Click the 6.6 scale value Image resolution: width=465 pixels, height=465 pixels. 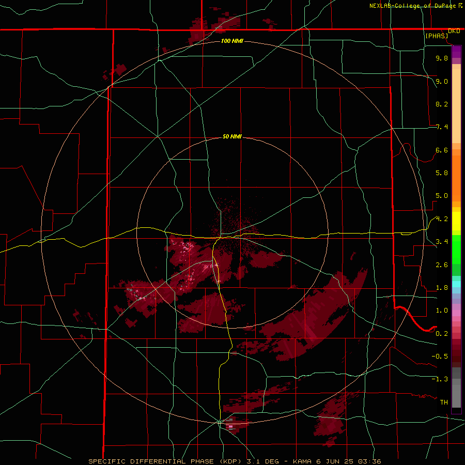click(x=442, y=150)
